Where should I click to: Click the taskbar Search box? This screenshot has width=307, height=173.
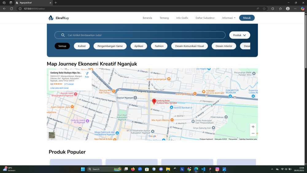point(104,169)
